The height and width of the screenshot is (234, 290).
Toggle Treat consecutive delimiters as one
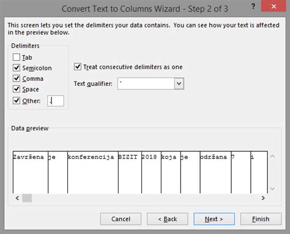pos(78,67)
